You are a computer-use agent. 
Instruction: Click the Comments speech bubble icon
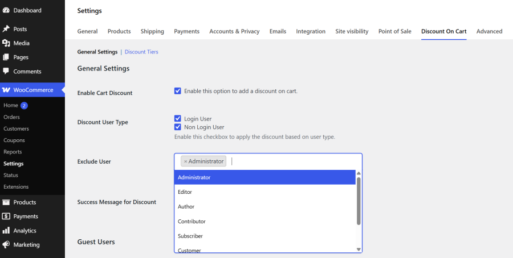[x=6, y=71]
